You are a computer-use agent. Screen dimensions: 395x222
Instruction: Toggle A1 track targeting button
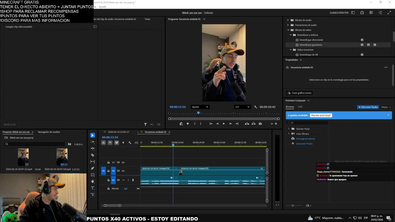pos(113,180)
